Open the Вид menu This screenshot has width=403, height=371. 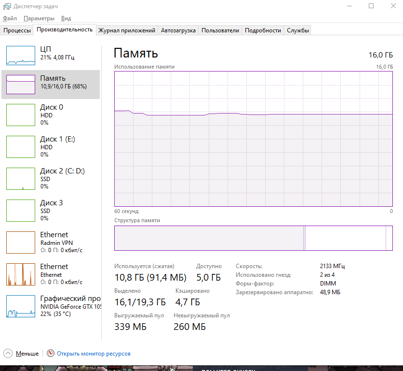click(x=66, y=18)
